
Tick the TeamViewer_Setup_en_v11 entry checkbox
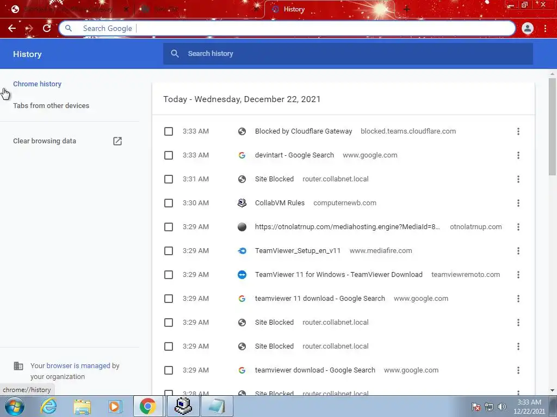169,251
